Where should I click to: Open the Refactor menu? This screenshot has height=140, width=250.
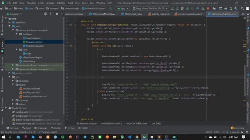point(61,3)
